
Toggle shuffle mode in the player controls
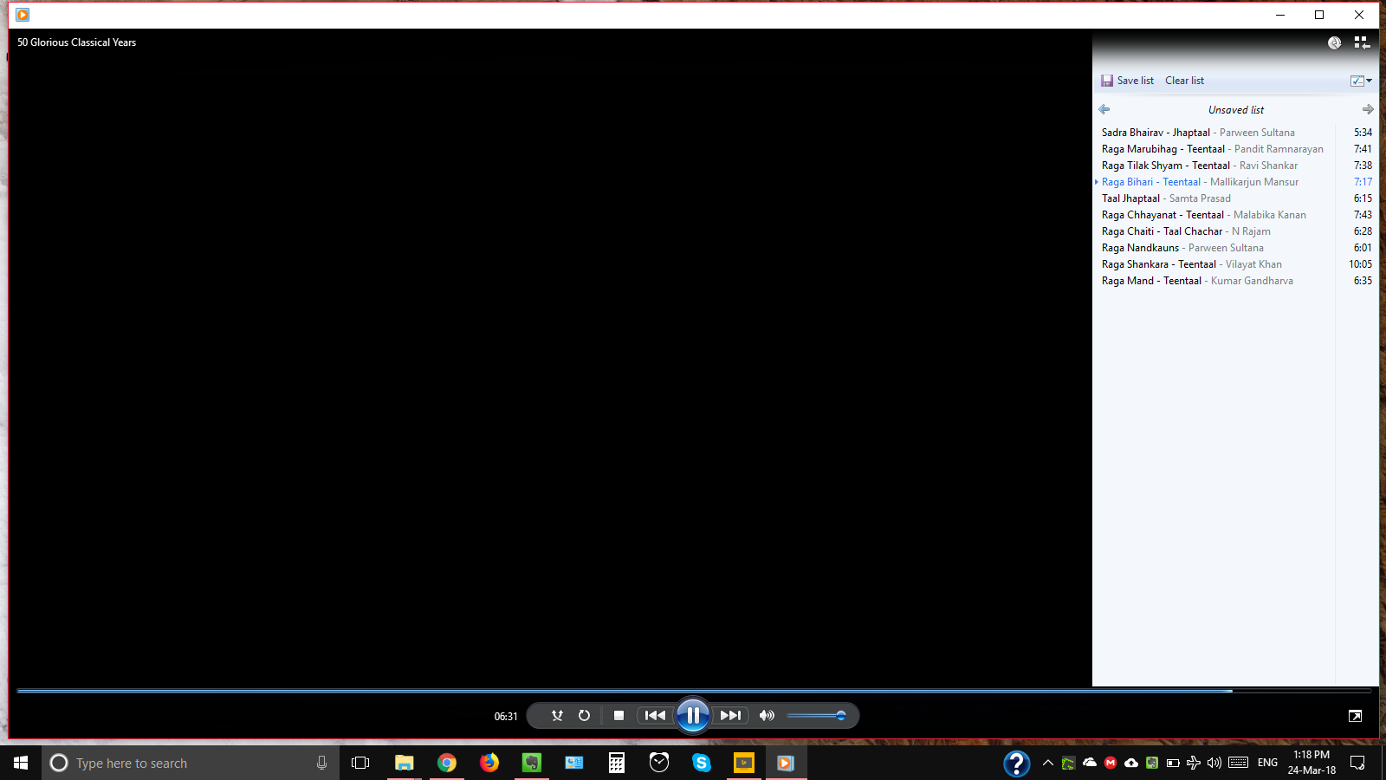tap(557, 716)
